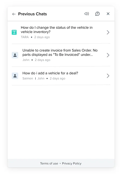Toggle the sound speaker icon
Viewport: 122px width, 176px height.
(87, 14)
